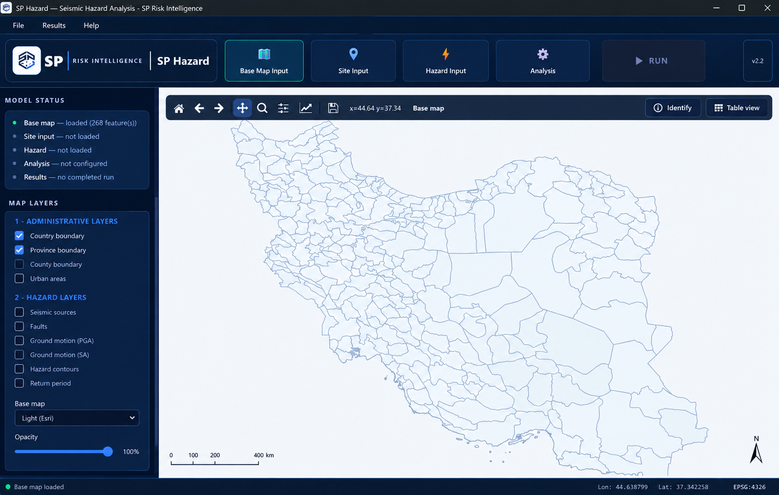Image resolution: width=779 pixels, height=495 pixels.
Task: Open the Hazard Input tab
Action: (446, 61)
